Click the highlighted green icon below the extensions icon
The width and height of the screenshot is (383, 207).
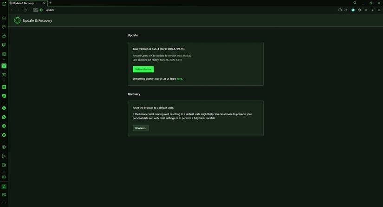click(x=4, y=187)
